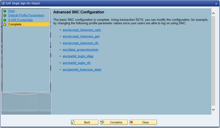Click the vertical scrollbar track
This screenshot has width=220, height=128.
point(213,61)
